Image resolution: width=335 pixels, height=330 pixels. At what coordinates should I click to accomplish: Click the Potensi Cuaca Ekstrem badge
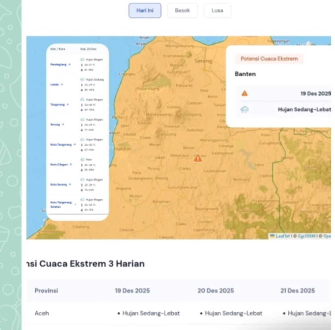269,59
